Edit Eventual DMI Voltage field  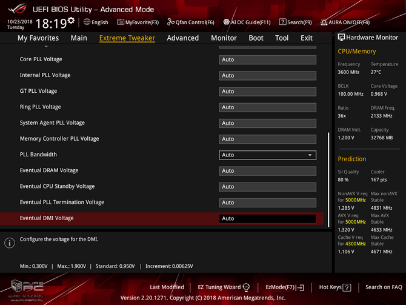[267, 218]
